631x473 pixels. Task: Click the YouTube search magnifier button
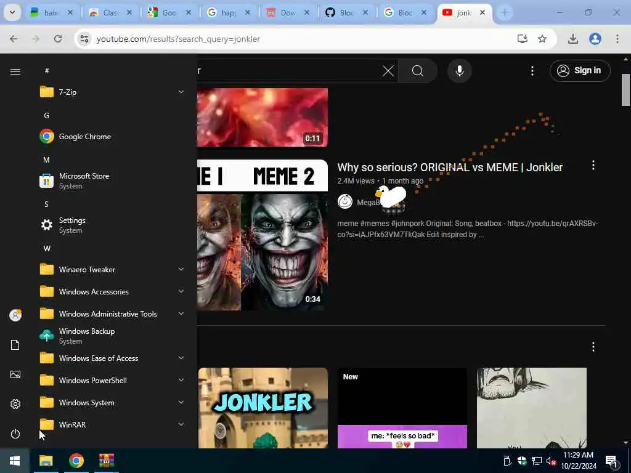[418, 71]
